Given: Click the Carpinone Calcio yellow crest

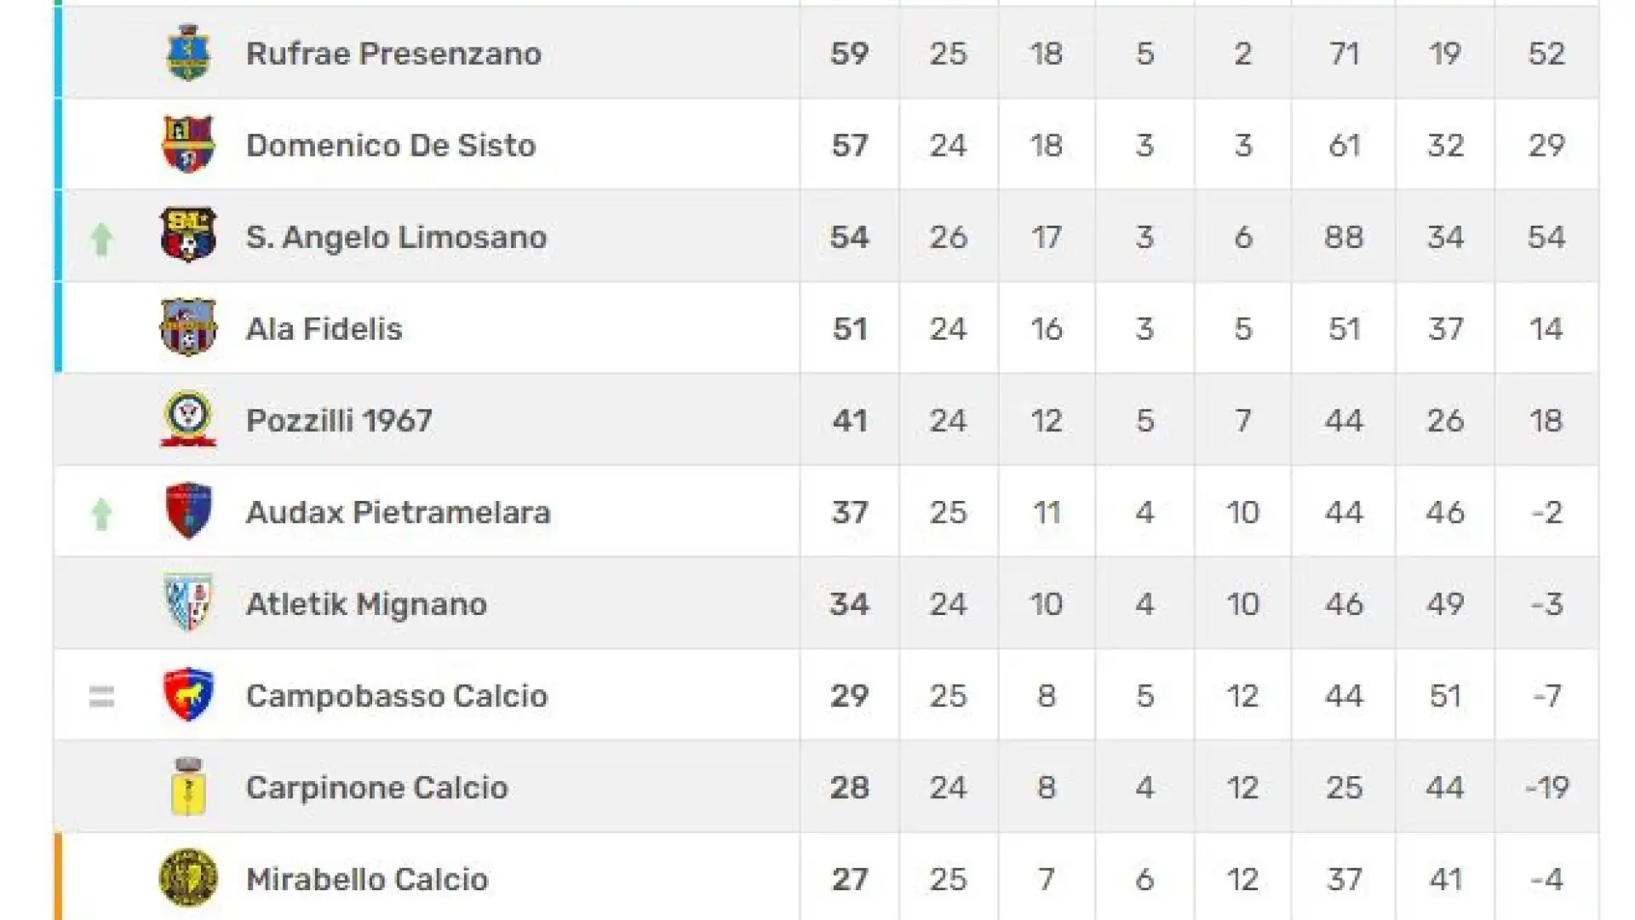Looking at the screenshot, I should (x=188, y=786).
